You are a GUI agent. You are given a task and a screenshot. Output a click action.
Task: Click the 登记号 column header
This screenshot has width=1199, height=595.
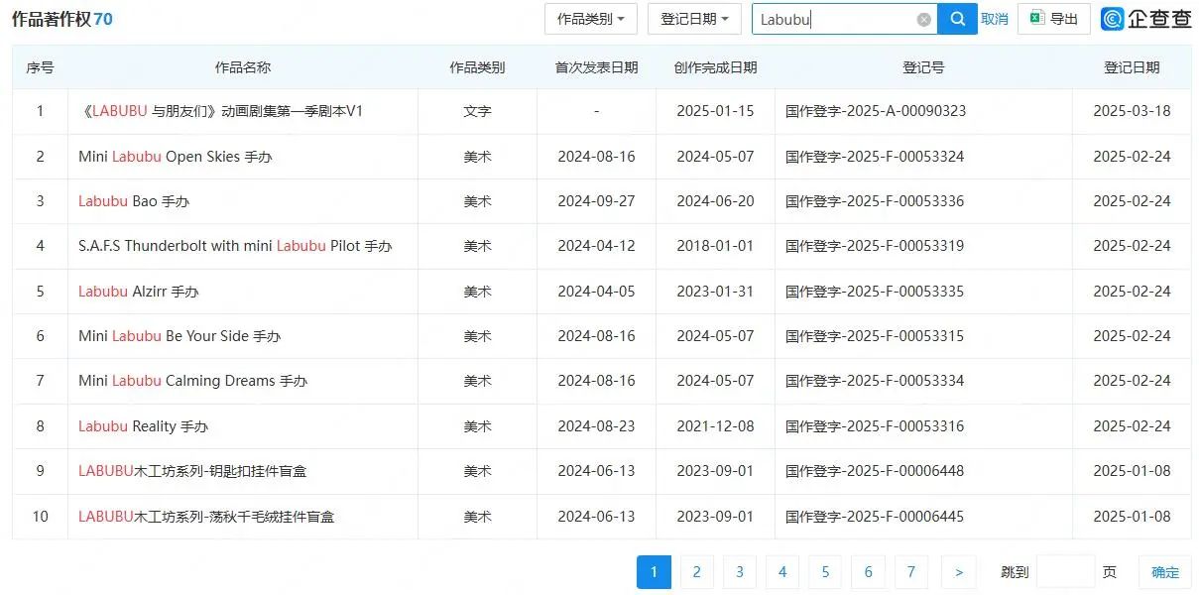tap(922, 67)
